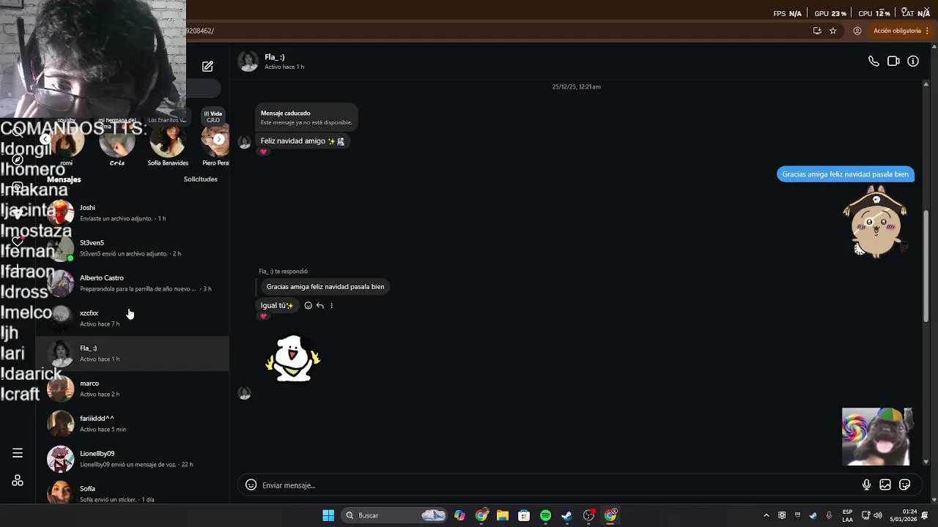The image size is (938, 527).
Task: Click 'Feliz navidad amigo' message bubble
Action: pos(302,141)
